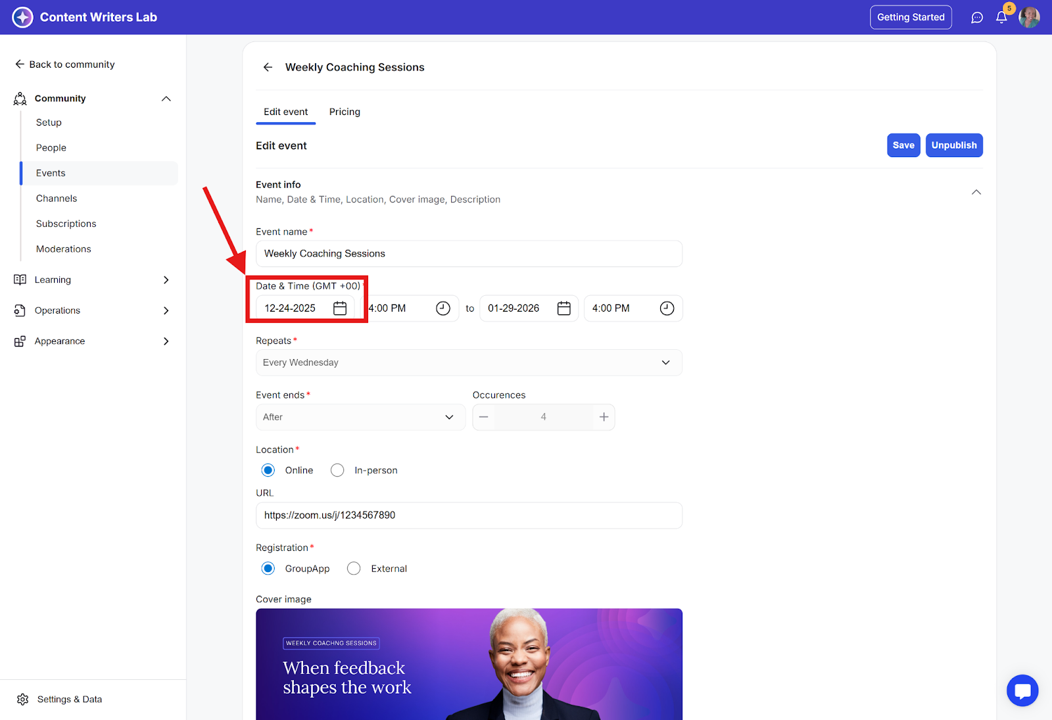Click the URL input field

(x=468, y=516)
